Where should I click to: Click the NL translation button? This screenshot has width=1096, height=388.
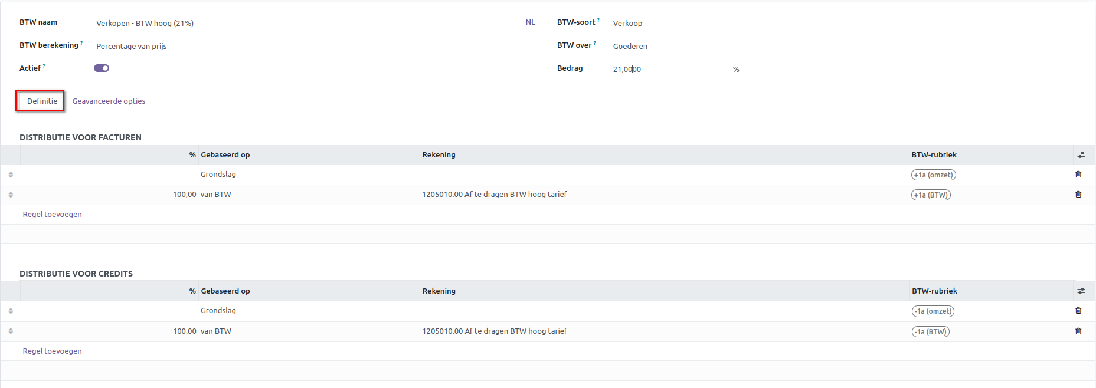(530, 22)
